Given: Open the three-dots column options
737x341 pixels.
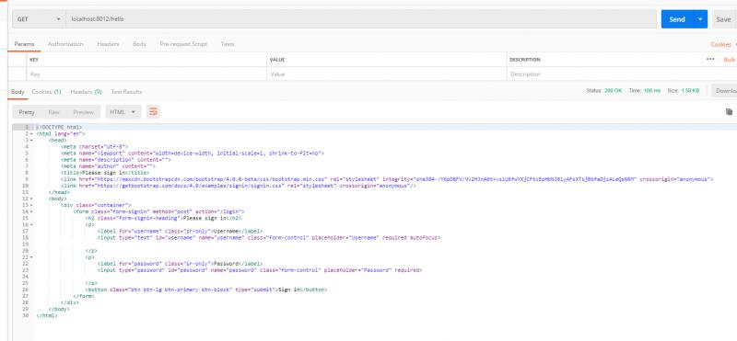Looking at the screenshot, I should pos(710,59).
